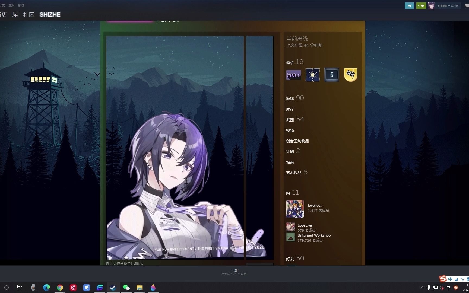The width and height of the screenshot is (469, 293).
Task: Click the Unturned Workshop group avatar
Action: coord(291,237)
